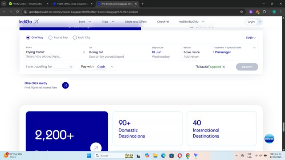The width and height of the screenshot is (285, 160).
Task: Open the tab search dropdown arrow
Action: [x=4, y=4]
